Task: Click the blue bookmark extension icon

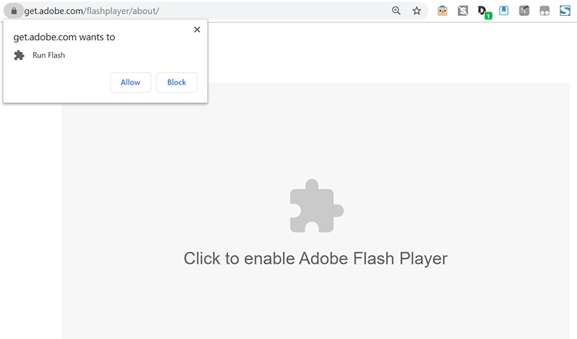Action: pyautogui.click(x=504, y=11)
